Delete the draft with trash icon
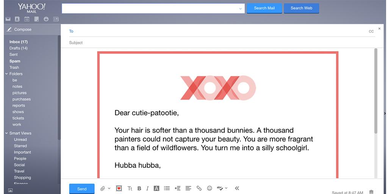Viewport: 388px width, 194px height. 371,192
